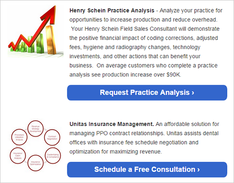The height and width of the screenshot is (183, 234).
Task: Click the tall gold bar in chart
Action: pyautogui.click(x=51, y=40)
